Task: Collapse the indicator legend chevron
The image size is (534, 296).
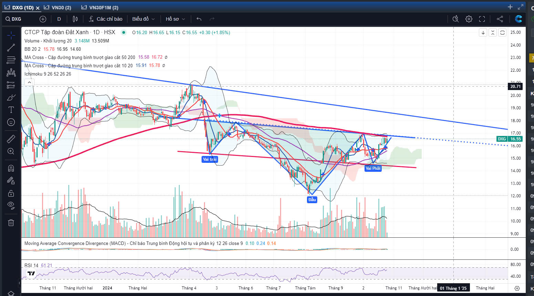Action: click(29, 82)
